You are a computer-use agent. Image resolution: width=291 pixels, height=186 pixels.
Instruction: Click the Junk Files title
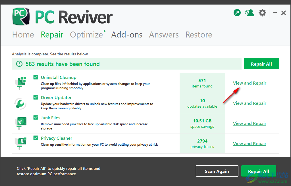(51, 118)
